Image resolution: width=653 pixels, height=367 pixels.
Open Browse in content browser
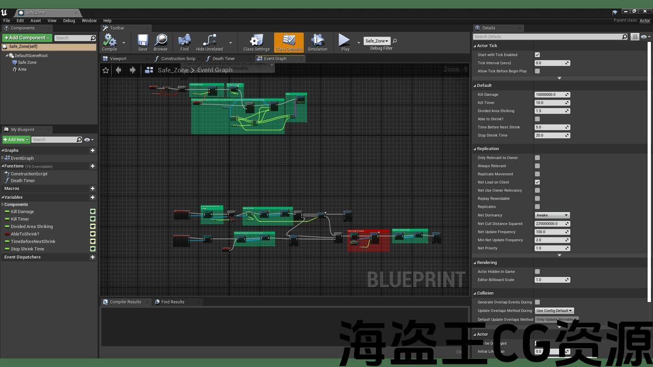coord(161,41)
